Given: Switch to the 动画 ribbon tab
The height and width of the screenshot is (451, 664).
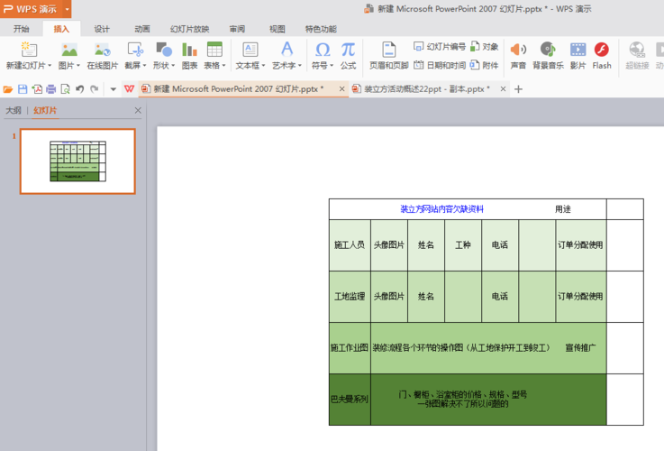Looking at the screenshot, I should pos(142,29).
